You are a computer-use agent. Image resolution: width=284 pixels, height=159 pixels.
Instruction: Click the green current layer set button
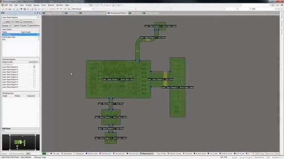pyautogui.click(x=44, y=154)
